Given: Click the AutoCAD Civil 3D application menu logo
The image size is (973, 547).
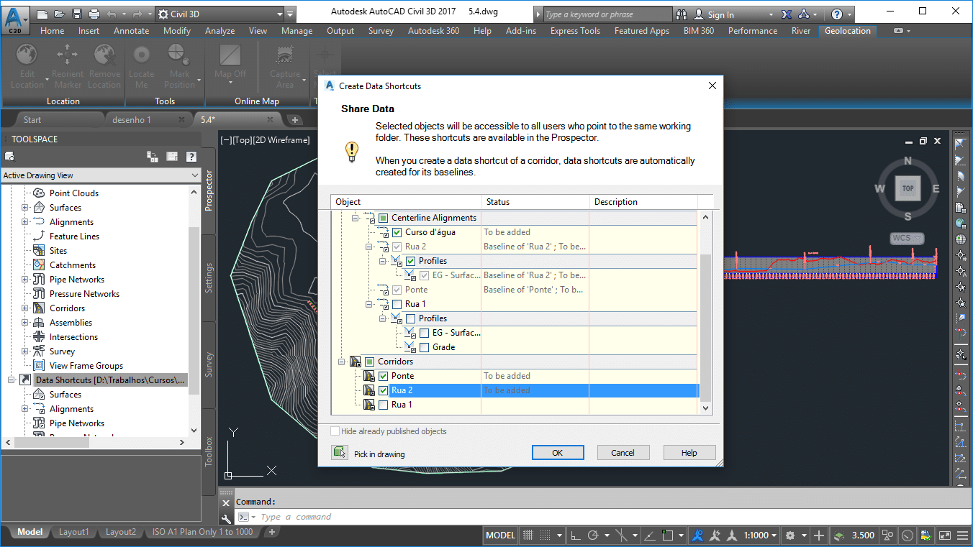Looking at the screenshot, I should click(x=15, y=18).
